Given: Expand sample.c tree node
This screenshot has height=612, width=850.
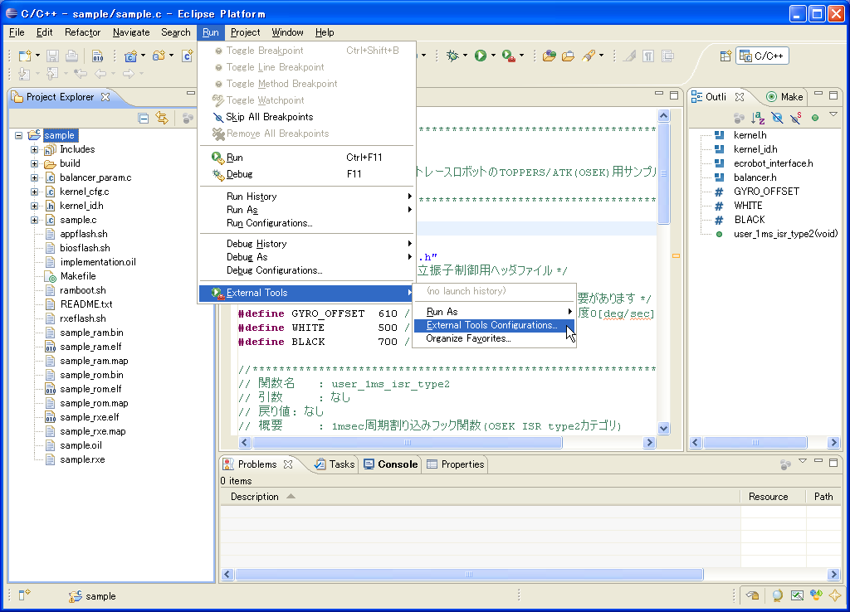Looking at the screenshot, I should 34,220.
